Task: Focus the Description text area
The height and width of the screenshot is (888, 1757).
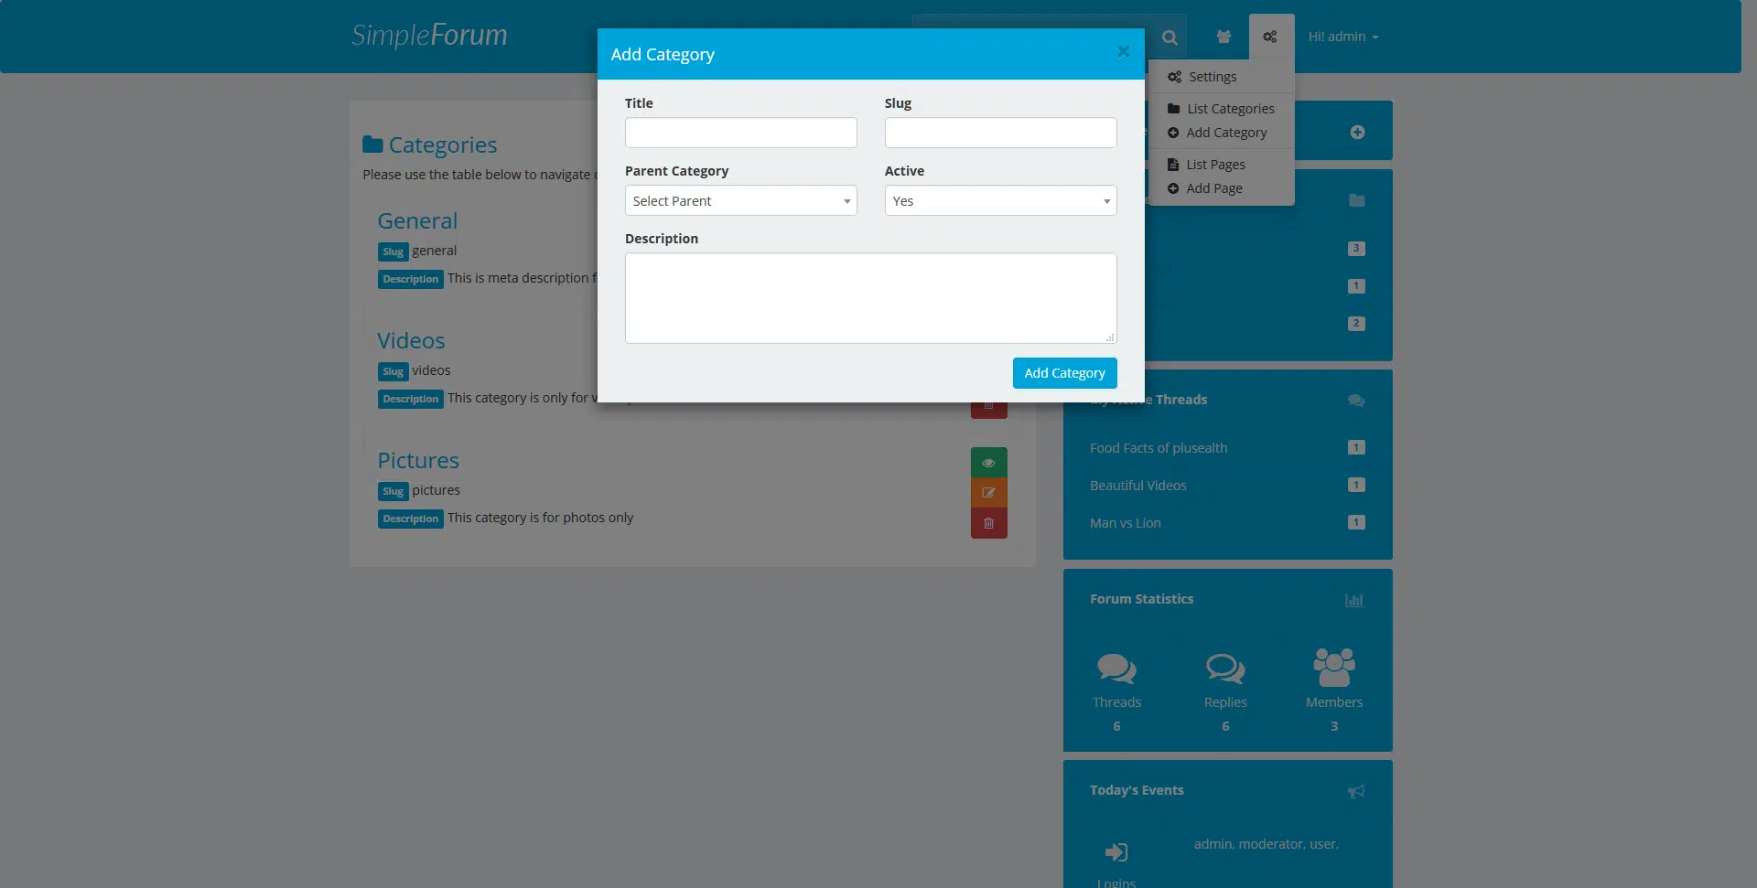Action: pos(870,298)
